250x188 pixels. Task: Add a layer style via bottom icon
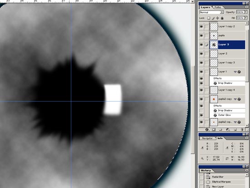207,130
